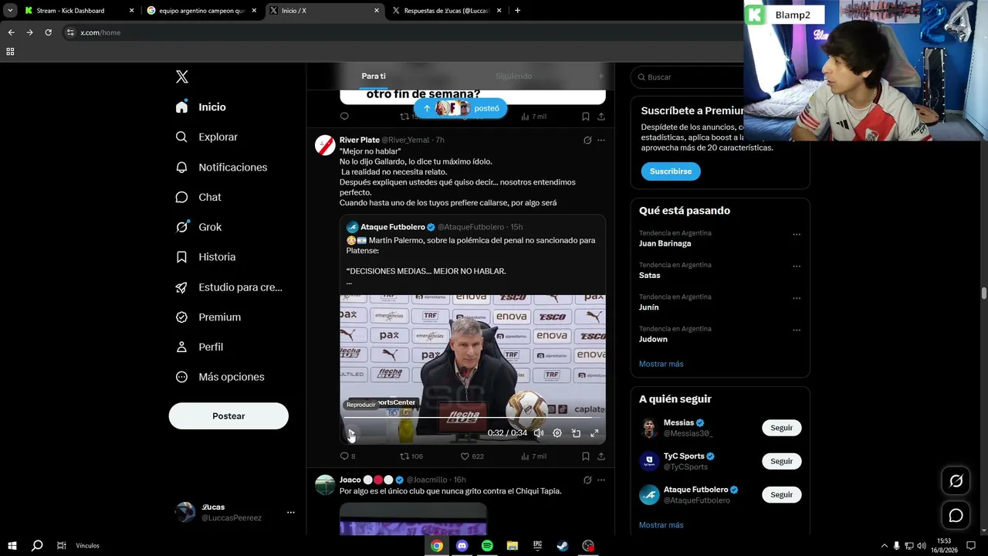Click the Grok icon on River Plate post

(x=587, y=140)
